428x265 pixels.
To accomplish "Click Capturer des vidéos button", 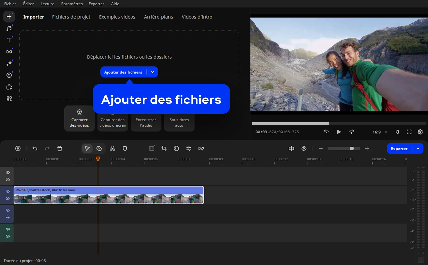I will click(x=79, y=119).
